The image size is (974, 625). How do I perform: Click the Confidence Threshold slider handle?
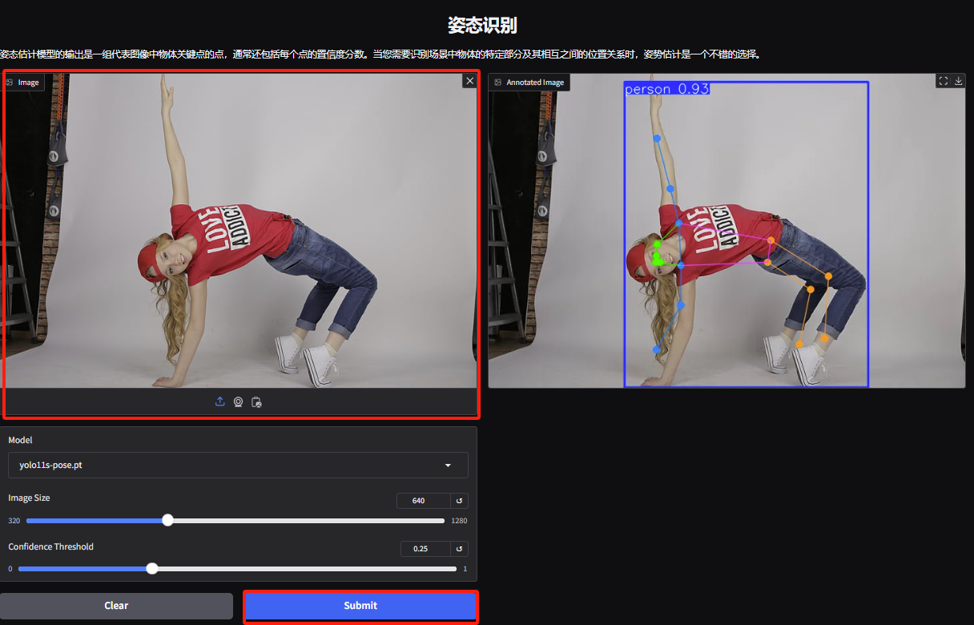click(x=152, y=569)
